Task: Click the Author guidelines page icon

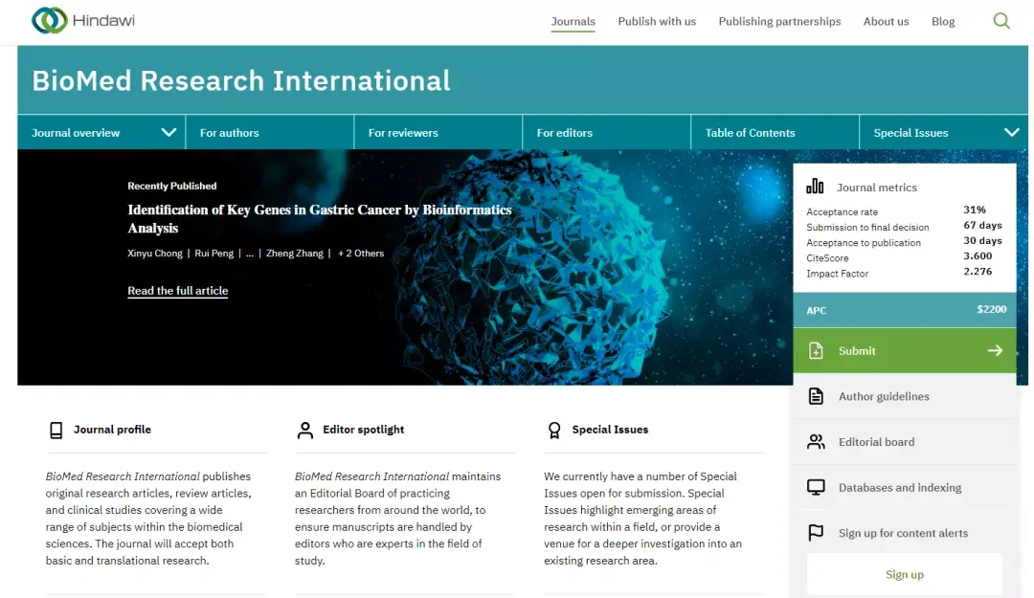Action: 817,395
